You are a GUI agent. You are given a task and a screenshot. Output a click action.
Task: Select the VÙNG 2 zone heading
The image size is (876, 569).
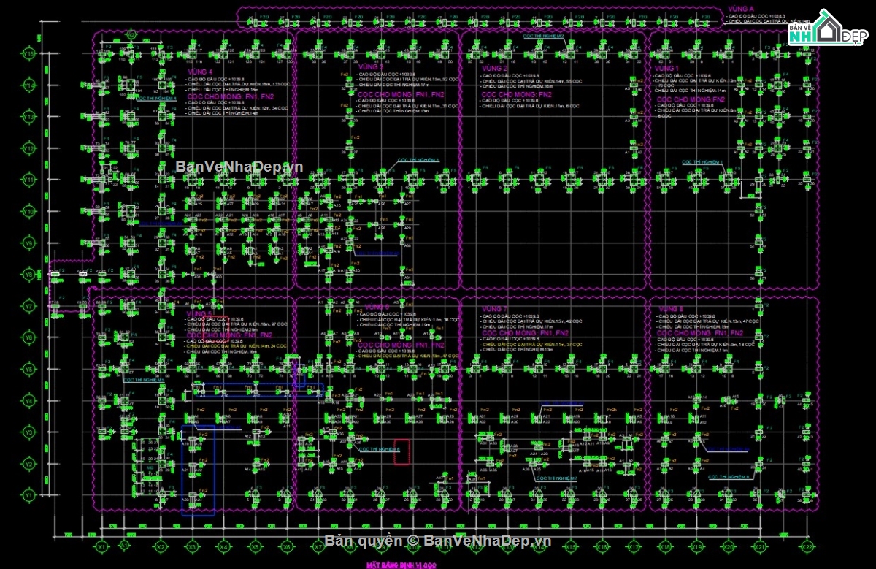pos(494,68)
